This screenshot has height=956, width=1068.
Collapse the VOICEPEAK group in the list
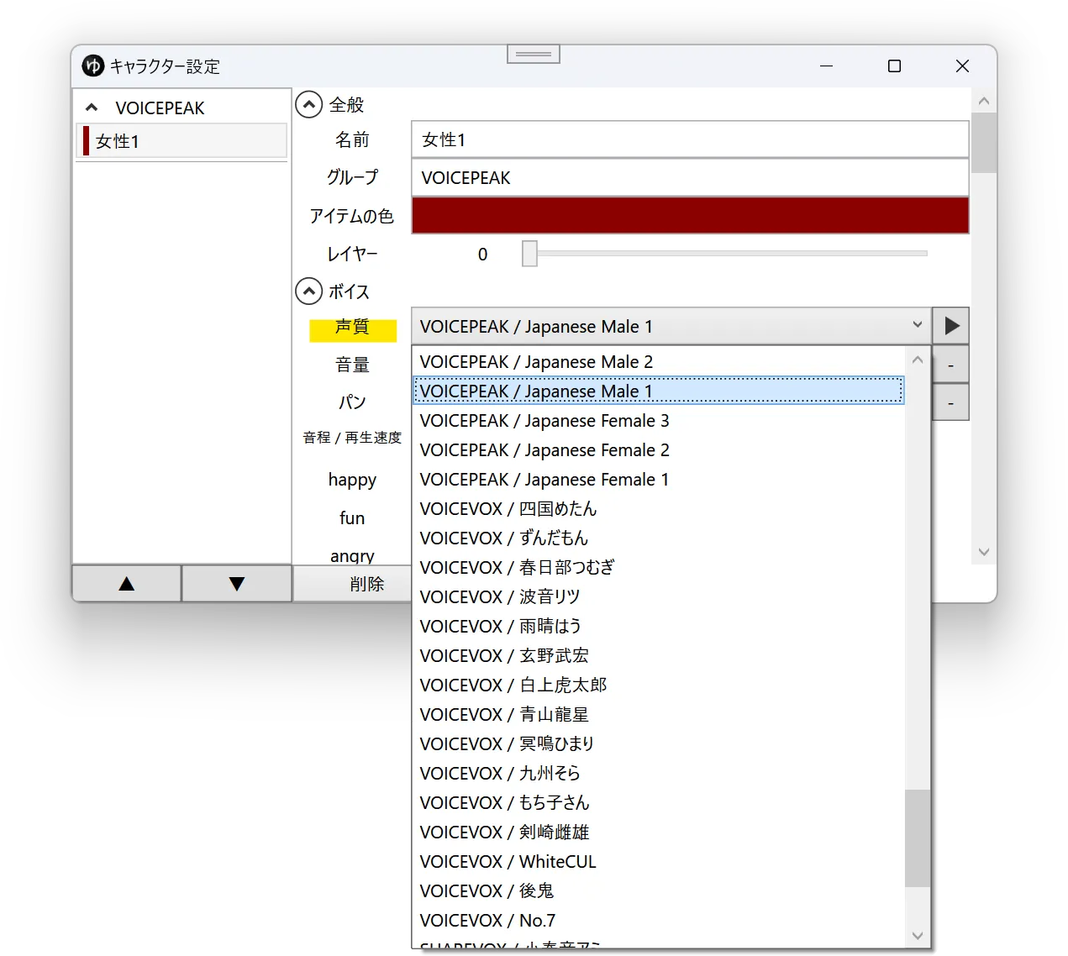pyautogui.click(x=92, y=108)
